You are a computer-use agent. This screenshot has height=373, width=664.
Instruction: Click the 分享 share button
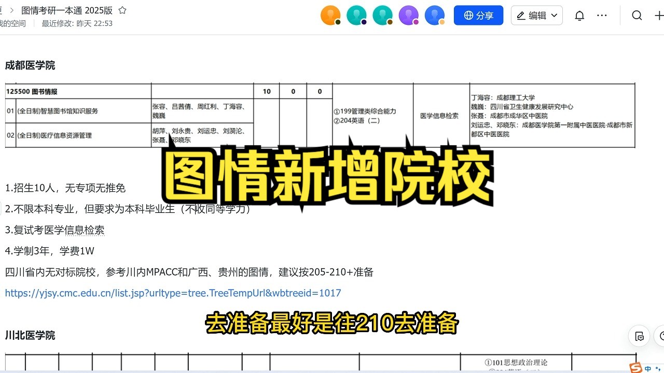tap(478, 16)
